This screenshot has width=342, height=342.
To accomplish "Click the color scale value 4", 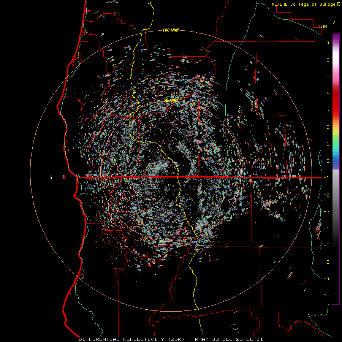I will [x=328, y=93].
